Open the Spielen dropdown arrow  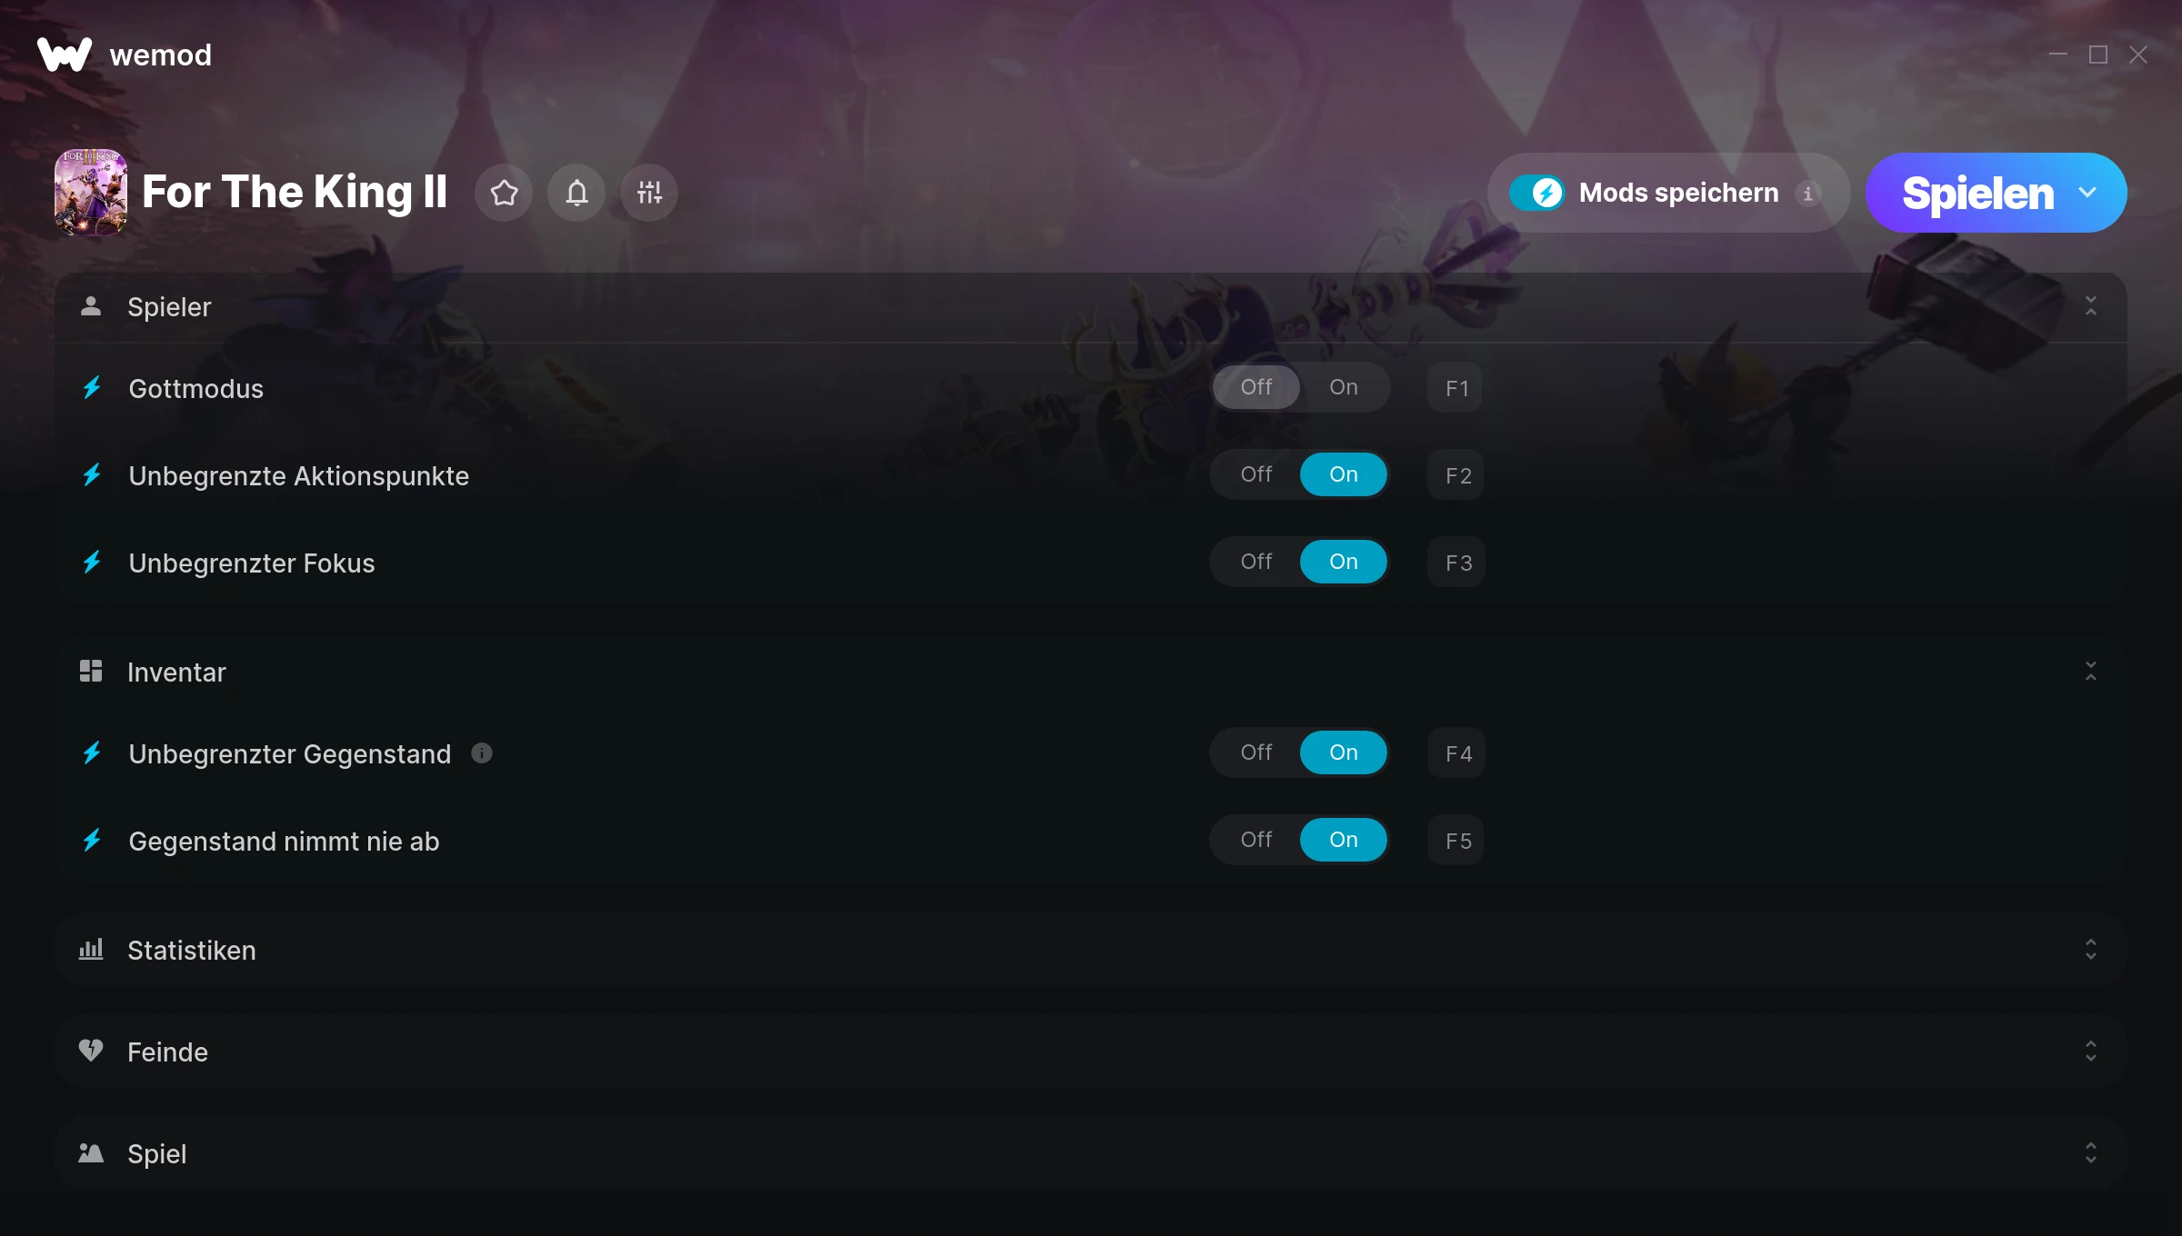point(2087,193)
